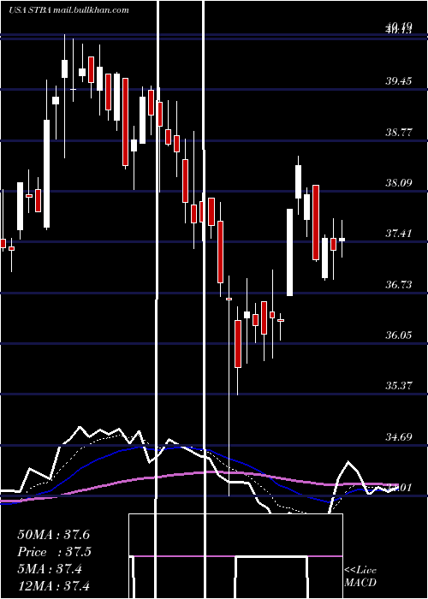Click the 'Price : 37.5' readout
The width and height of the screenshot is (428, 599).
55,552
